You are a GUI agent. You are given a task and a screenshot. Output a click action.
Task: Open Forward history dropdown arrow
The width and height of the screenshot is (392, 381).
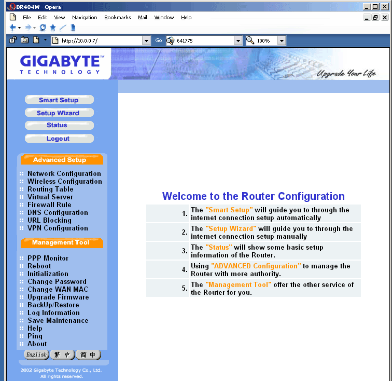pyautogui.click(x=35, y=28)
